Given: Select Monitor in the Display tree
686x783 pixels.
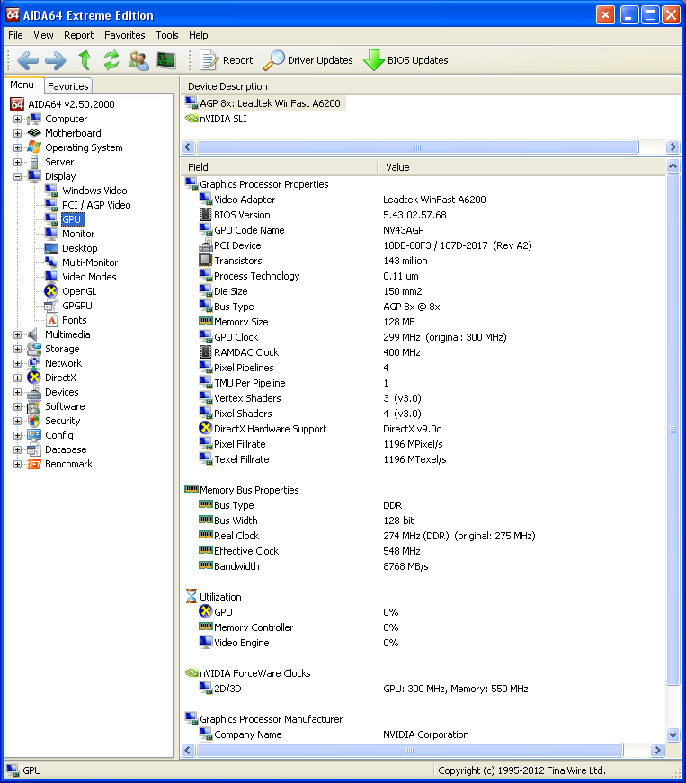Looking at the screenshot, I should tap(78, 234).
